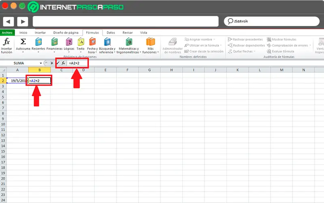Select column M header
Image resolution: width=324 pixels, height=203 pixels.
pos(281,70)
